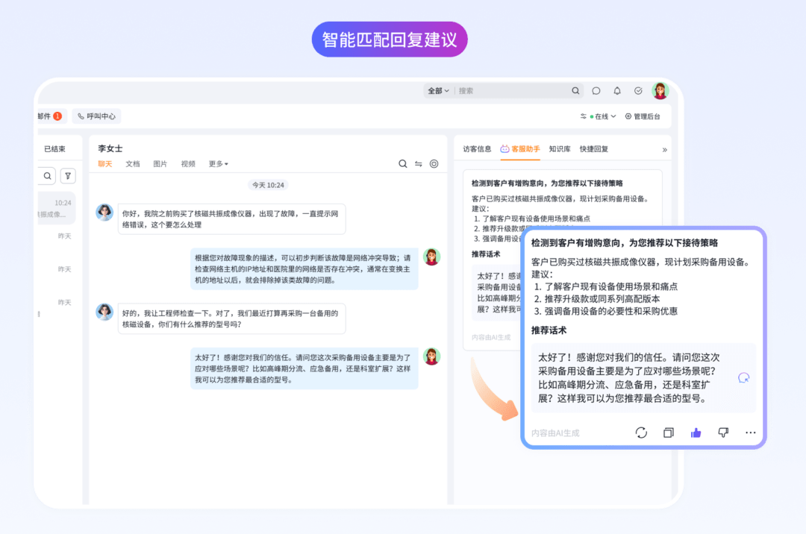The image size is (806, 534).
Task: Go to 管理后台
Action: click(643, 116)
